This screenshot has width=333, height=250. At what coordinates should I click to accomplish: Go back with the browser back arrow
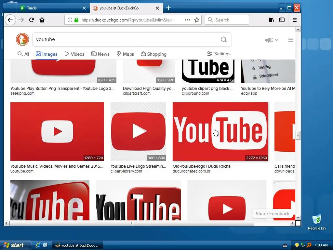[10, 20]
